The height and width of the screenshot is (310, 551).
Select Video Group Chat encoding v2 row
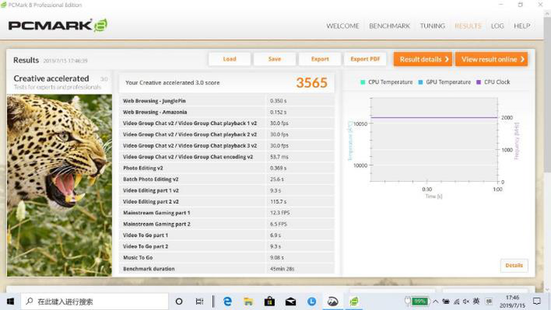pos(226,157)
